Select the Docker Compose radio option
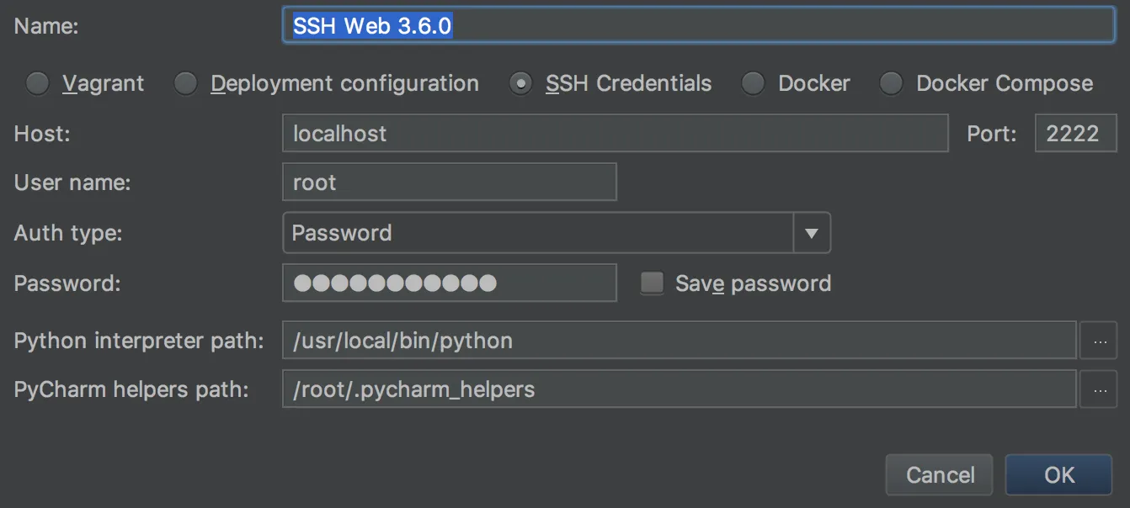Viewport: 1130px width, 508px height. tap(891, 83)
